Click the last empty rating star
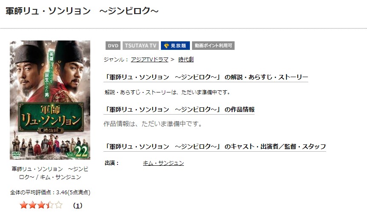 [58, 205]
